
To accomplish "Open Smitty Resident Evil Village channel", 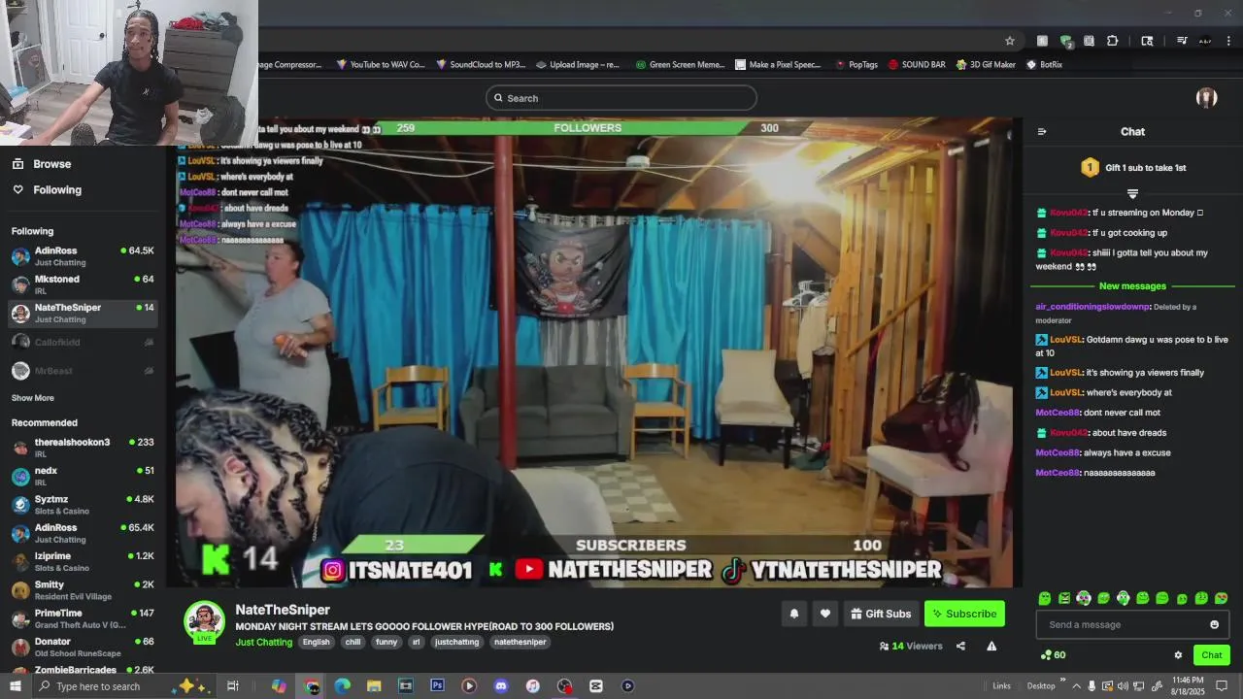I will 83,590.
